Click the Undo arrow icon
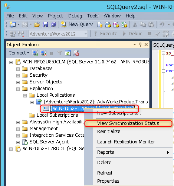This screenshot has width=174, height=186. [162, 24]
